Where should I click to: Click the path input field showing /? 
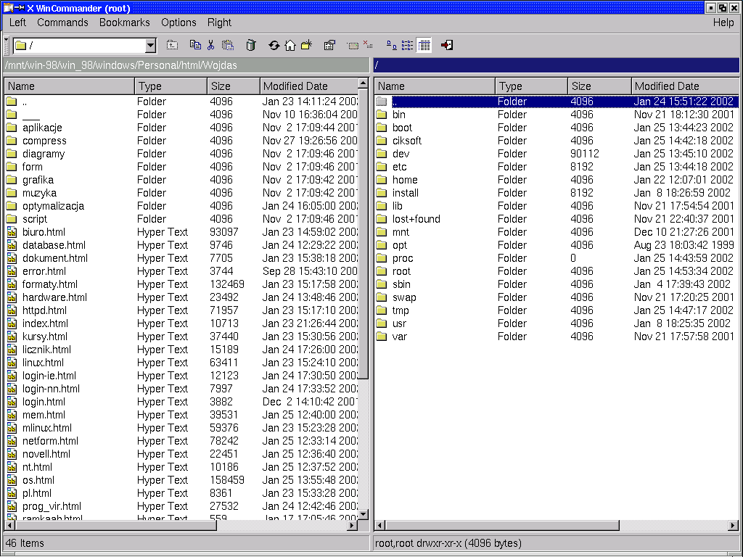point(80,46)
